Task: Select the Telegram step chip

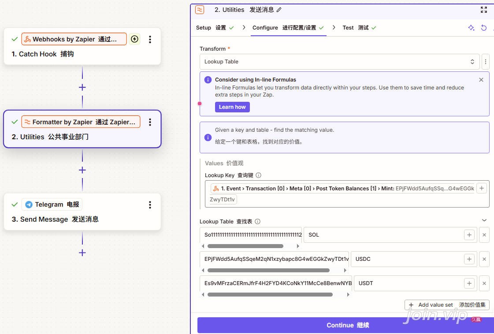Action: [x=52, y=204]
